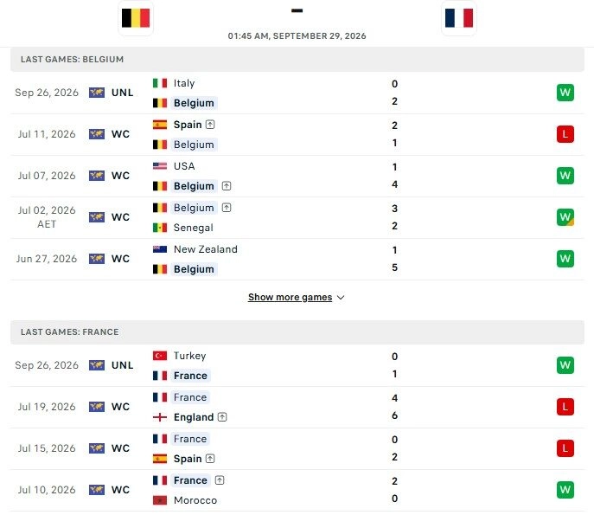Click the red L badge for the France vs England match
Screen dimensions: 594x515
tap(565, 407)
